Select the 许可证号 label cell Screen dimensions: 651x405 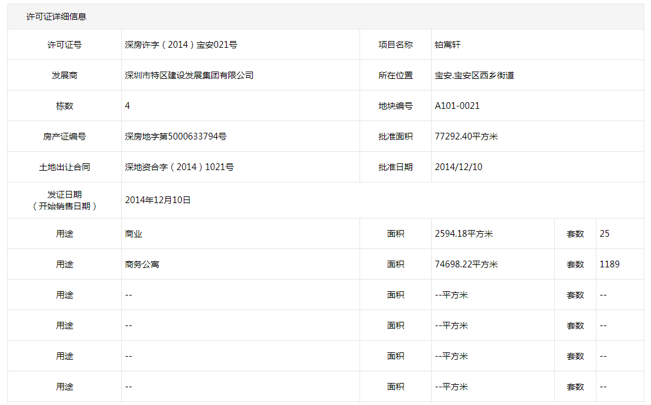click(64, 45)
